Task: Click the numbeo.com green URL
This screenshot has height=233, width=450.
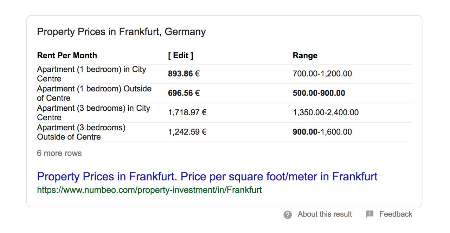Action: (x=149, y=190)
